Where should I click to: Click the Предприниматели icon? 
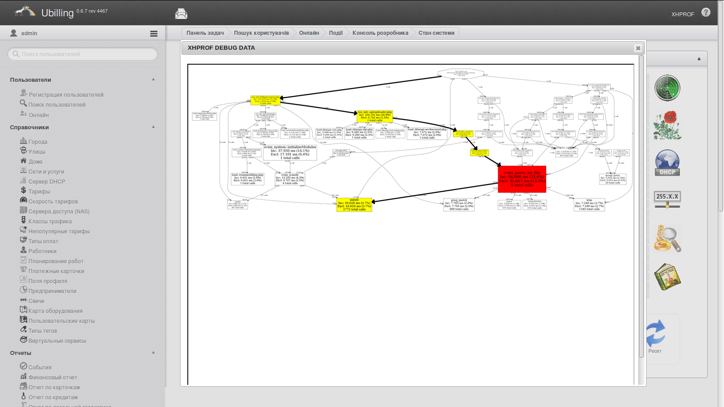(x=24, y=290)
